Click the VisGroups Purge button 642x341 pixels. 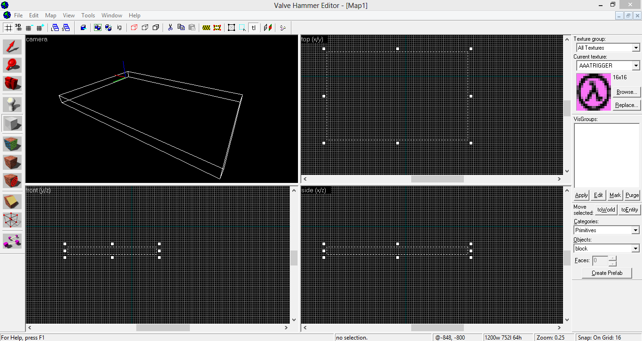coord(632,195)
